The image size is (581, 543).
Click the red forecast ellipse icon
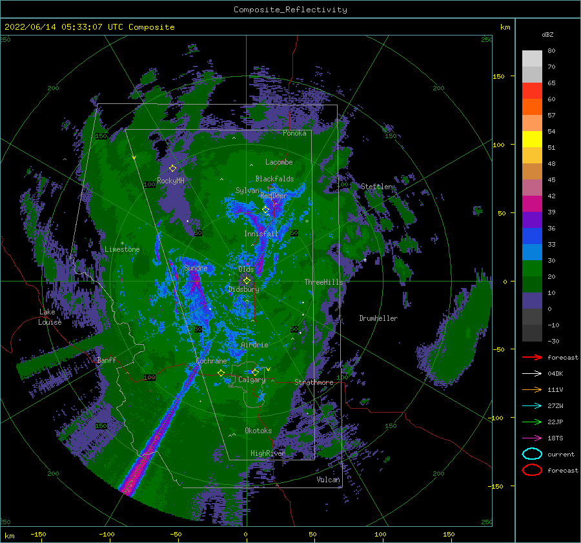click(532, 470)
